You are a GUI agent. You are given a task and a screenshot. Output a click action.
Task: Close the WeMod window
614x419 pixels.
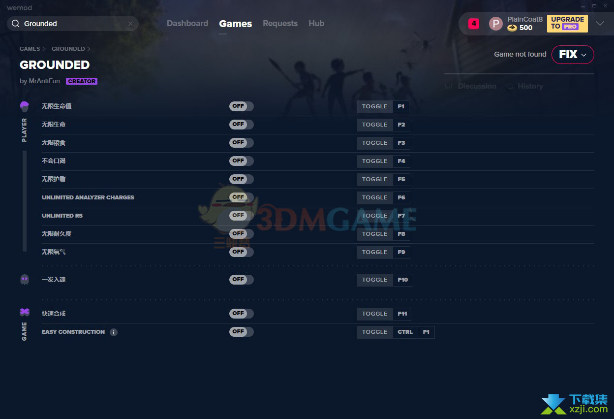(x=606, y=6)
